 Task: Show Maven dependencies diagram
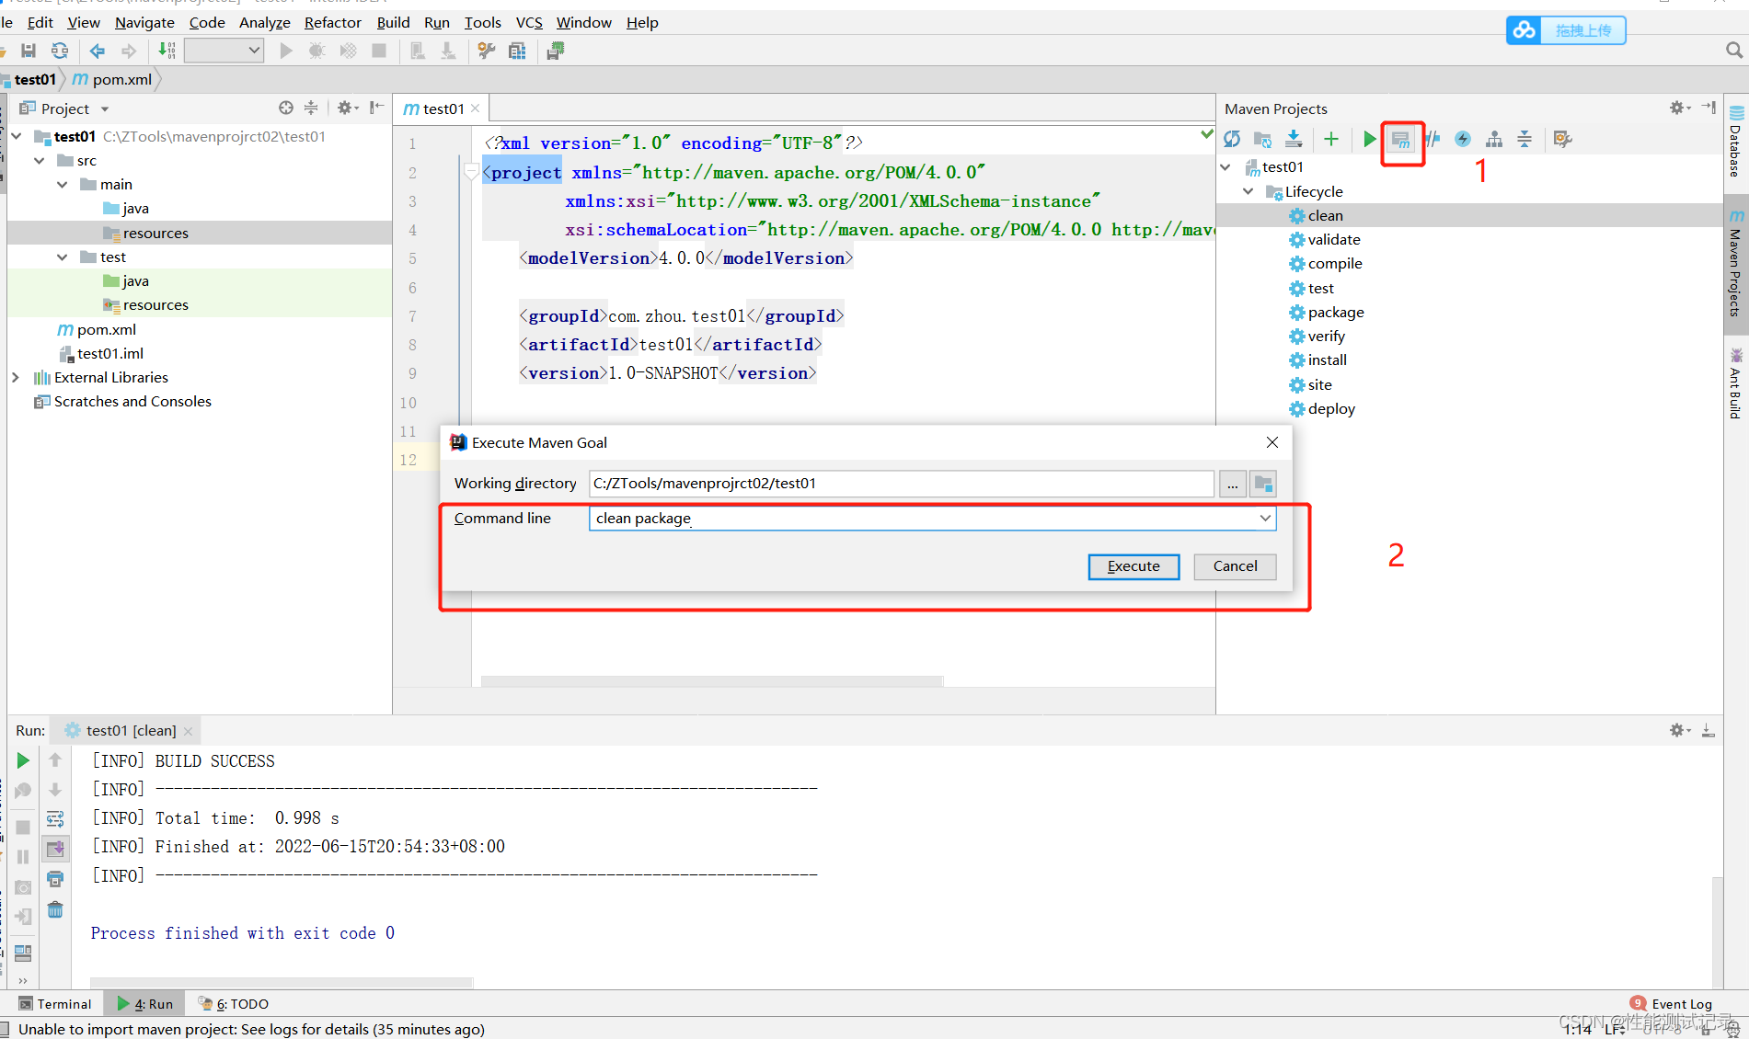coord(1493,139)
